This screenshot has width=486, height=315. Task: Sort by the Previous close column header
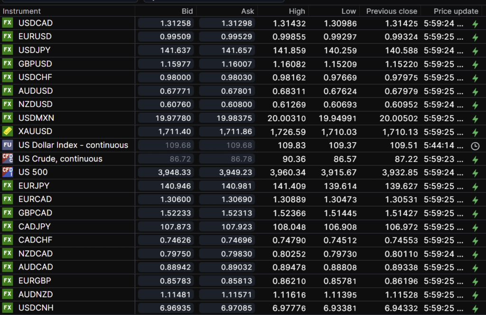pyautogui.click(x=391, y=11)
